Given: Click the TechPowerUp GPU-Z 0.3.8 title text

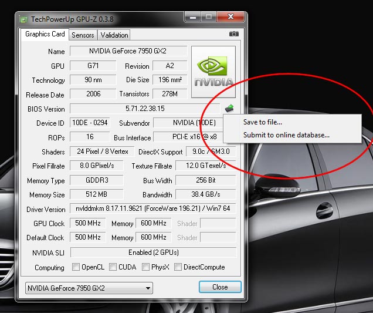Looking at the screenshot, I should (72, 19).
